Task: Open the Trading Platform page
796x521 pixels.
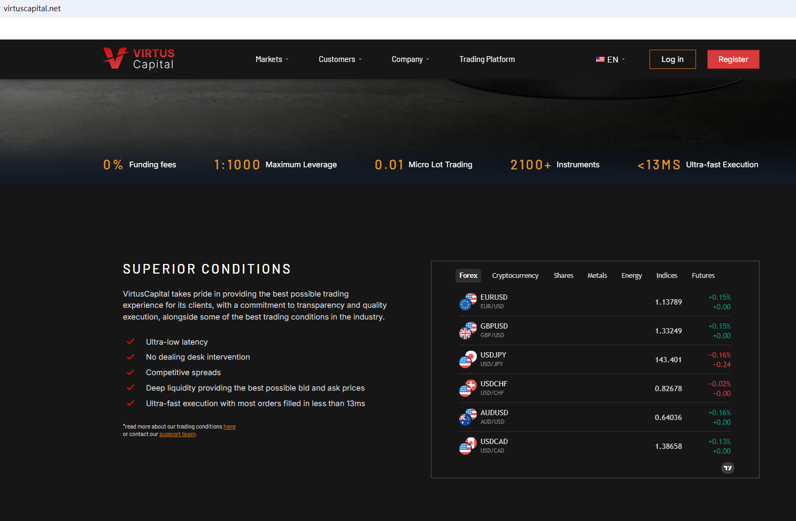Action: point(487,59)
